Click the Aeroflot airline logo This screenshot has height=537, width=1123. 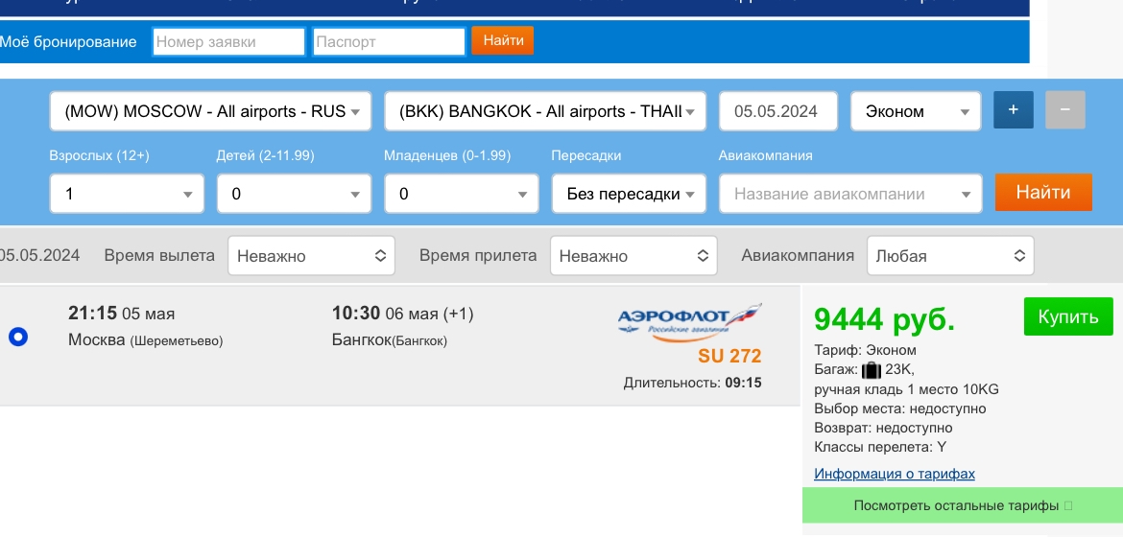coord(689,321)
